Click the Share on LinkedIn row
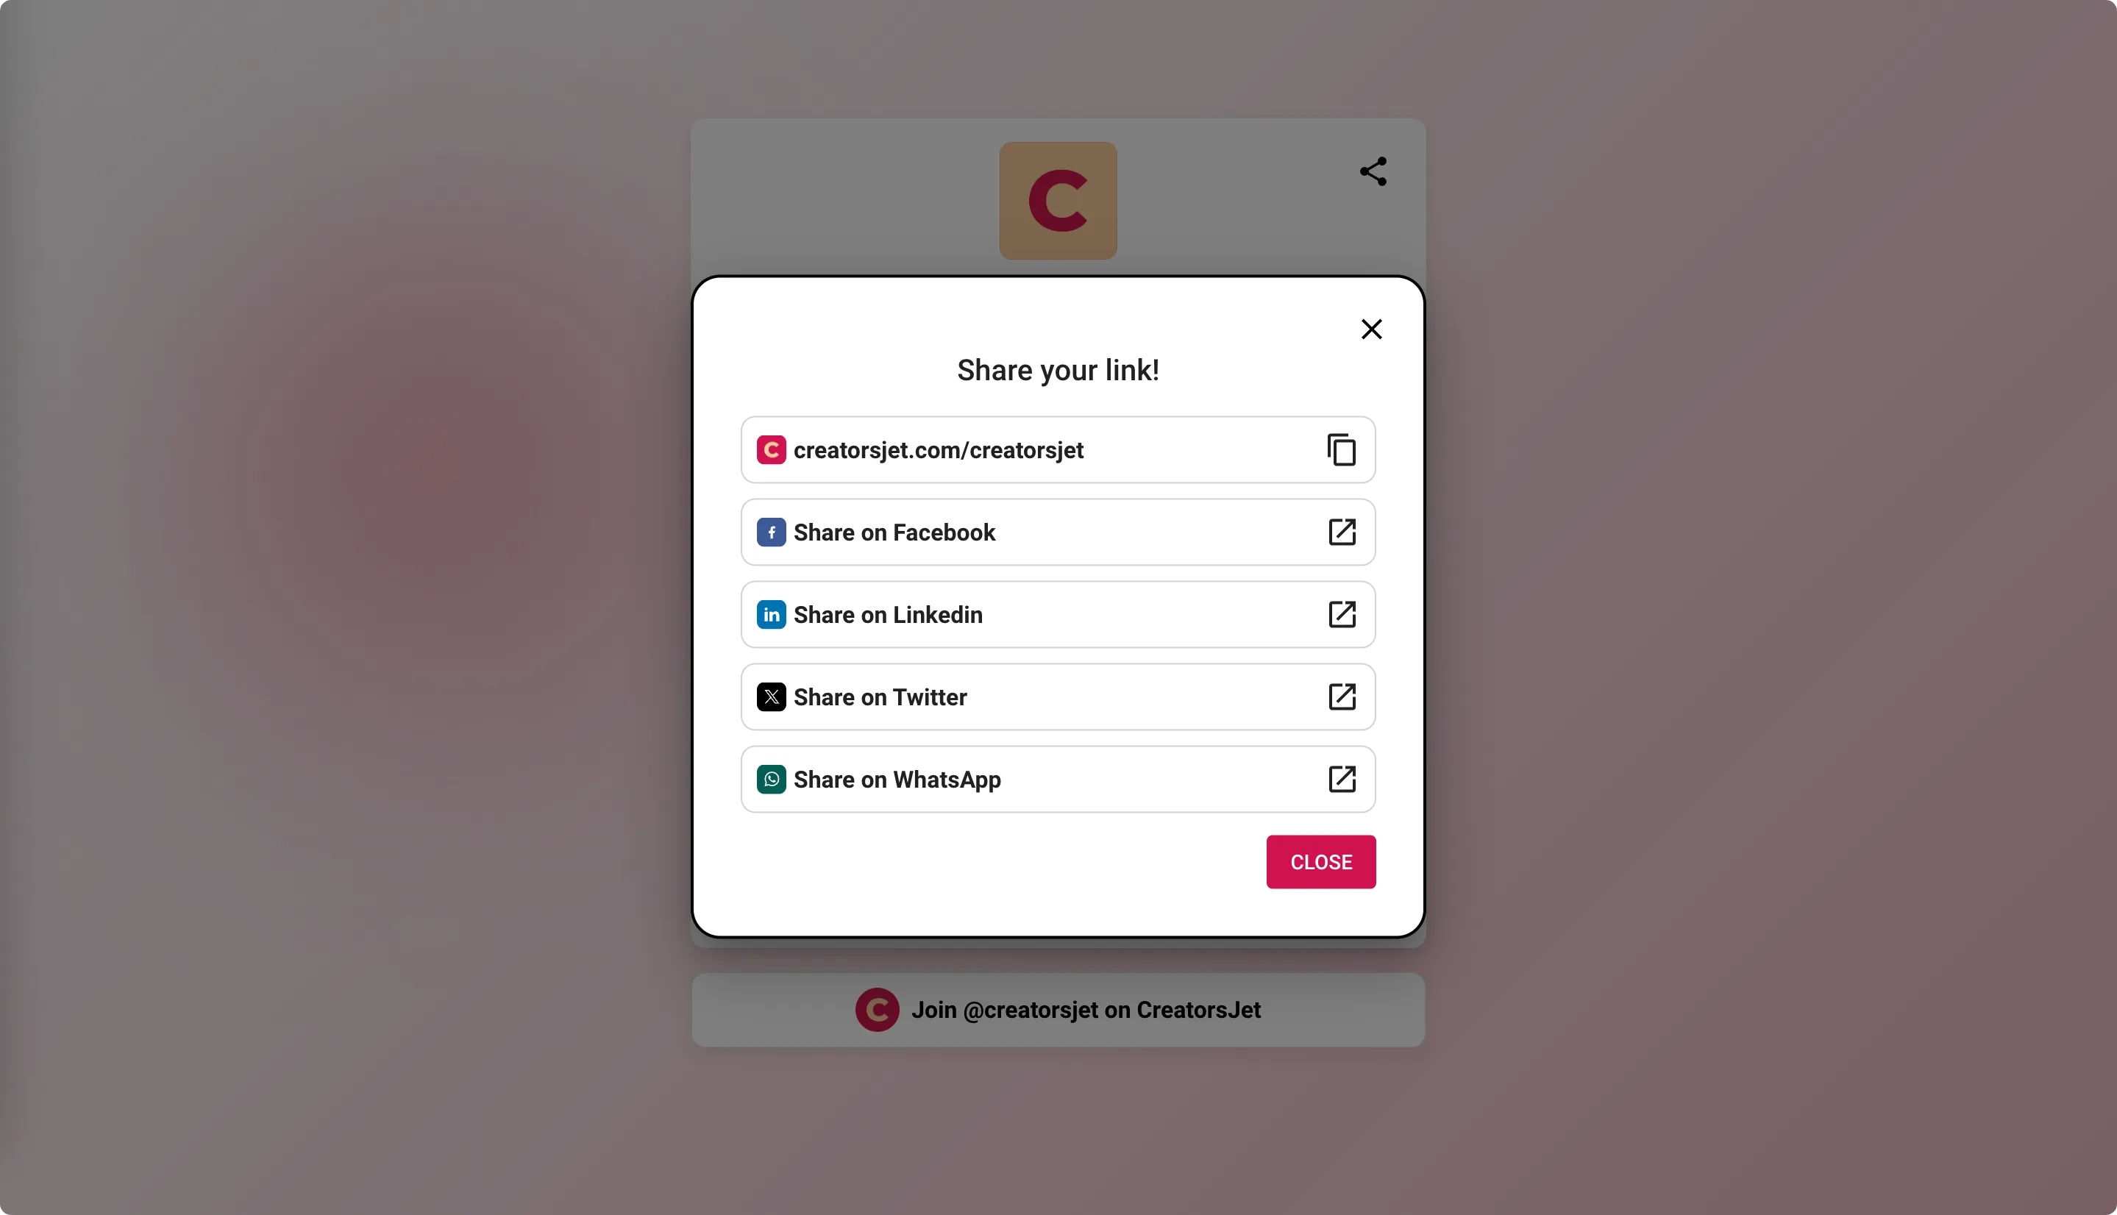This screenshot has height=1215, width=2117. (x=1058, y=613)
